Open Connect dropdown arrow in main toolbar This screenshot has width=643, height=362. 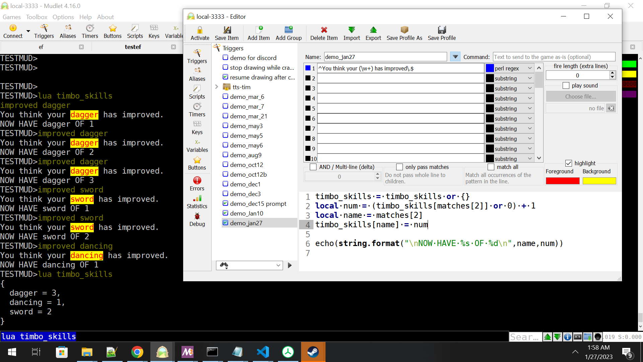tap(28, 31)
